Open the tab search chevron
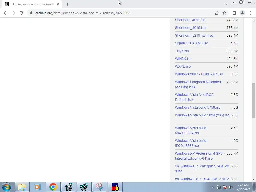This screenshot has height=192, width=256. 226,4
